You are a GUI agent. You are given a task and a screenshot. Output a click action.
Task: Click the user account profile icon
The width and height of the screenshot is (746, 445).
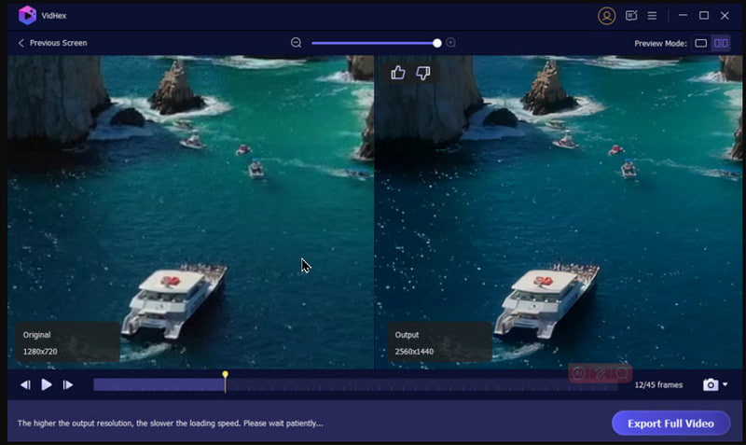click(607, 16)
